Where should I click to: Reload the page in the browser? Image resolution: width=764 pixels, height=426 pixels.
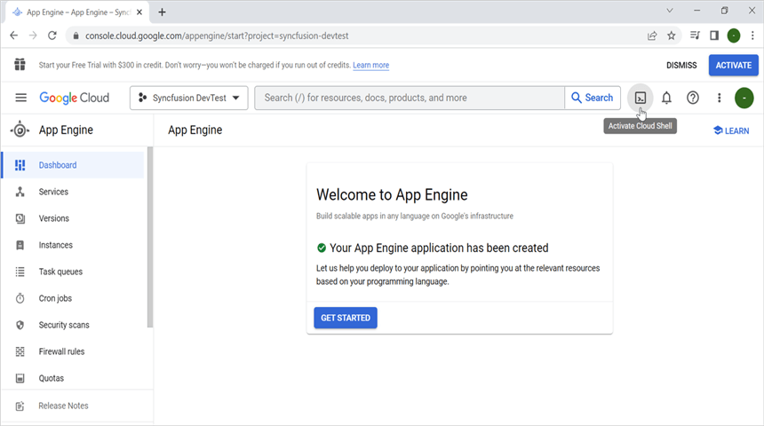pos(52,35)
